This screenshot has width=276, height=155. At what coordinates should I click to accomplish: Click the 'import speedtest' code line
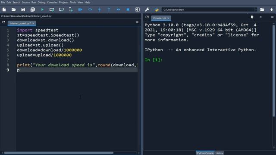[x=38, y=30]
